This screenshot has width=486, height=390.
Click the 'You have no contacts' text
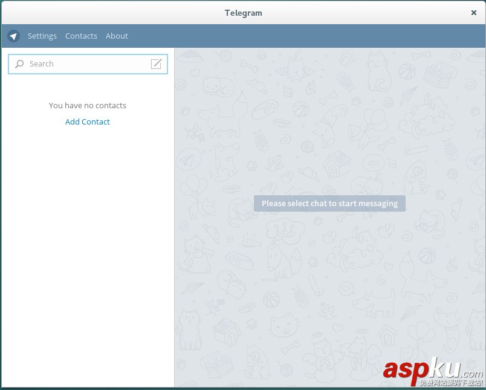click(88, 105)
